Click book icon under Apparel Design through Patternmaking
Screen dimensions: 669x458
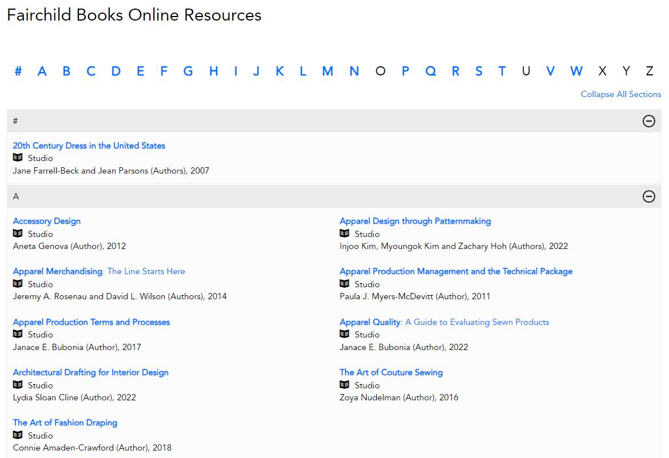tap(344, 234)
